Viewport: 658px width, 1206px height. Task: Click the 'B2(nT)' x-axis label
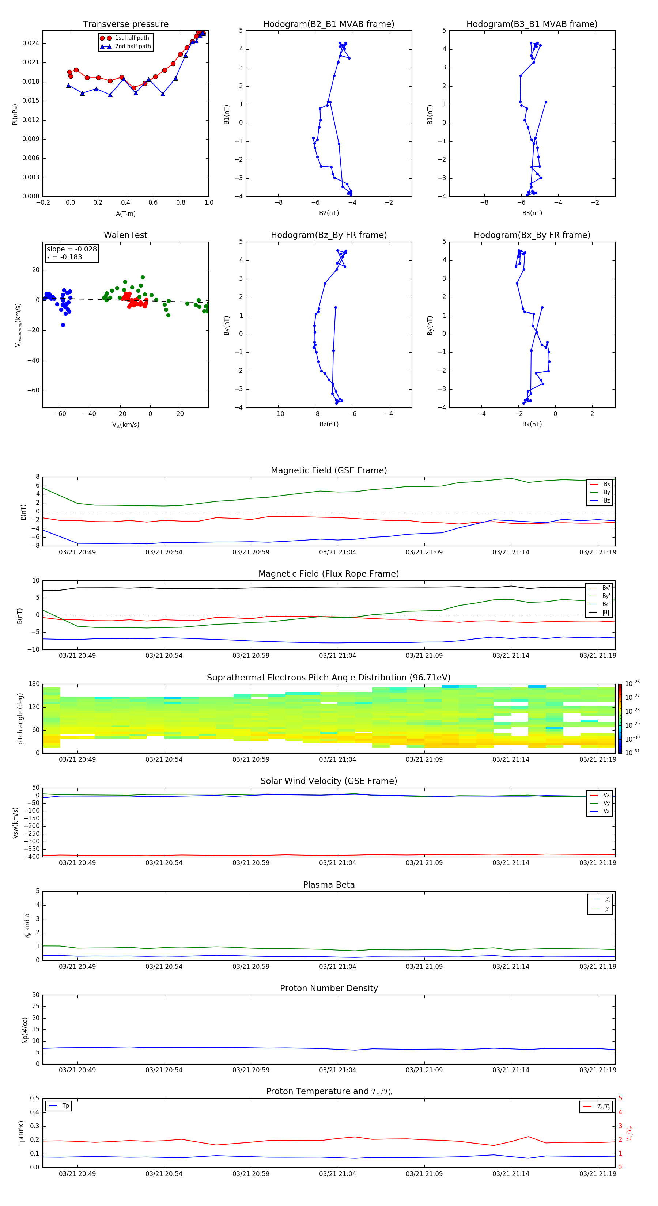click(x=329, y=213)
